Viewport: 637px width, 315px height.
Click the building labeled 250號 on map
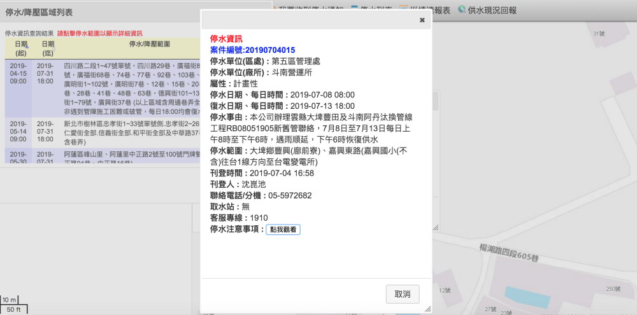point(612,290)
